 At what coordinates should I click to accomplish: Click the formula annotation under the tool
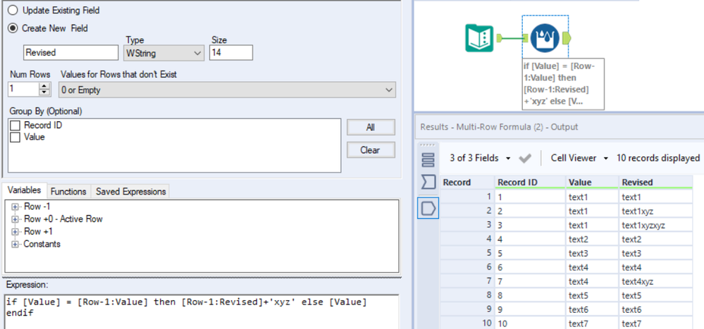(562, 84)
